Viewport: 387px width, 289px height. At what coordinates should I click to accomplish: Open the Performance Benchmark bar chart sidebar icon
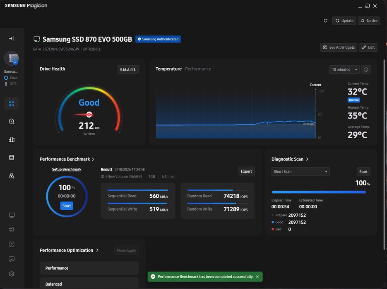click(12, 140)
